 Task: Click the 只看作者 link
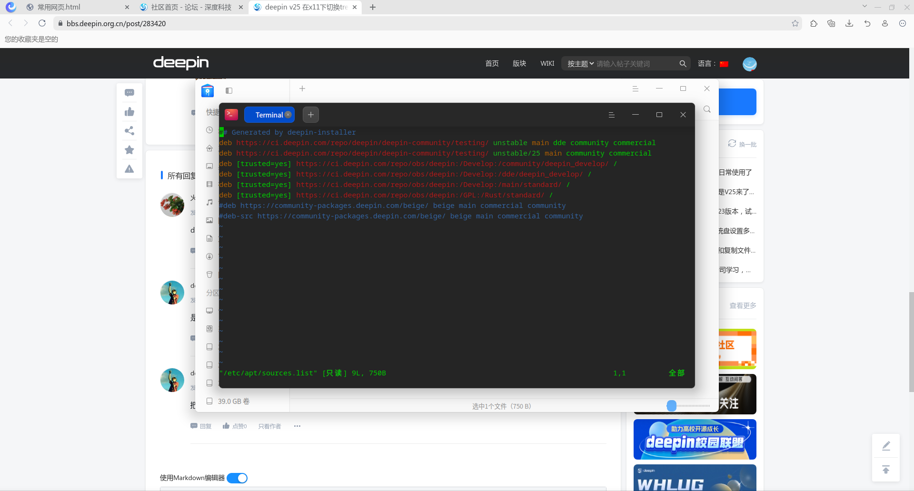pos(269,426)
